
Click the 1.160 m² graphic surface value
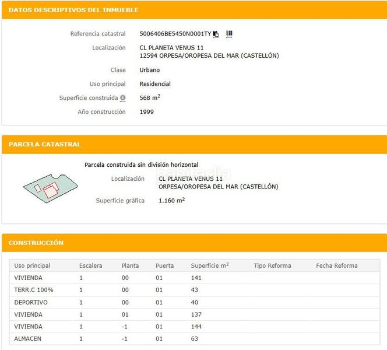click(171, 201)
